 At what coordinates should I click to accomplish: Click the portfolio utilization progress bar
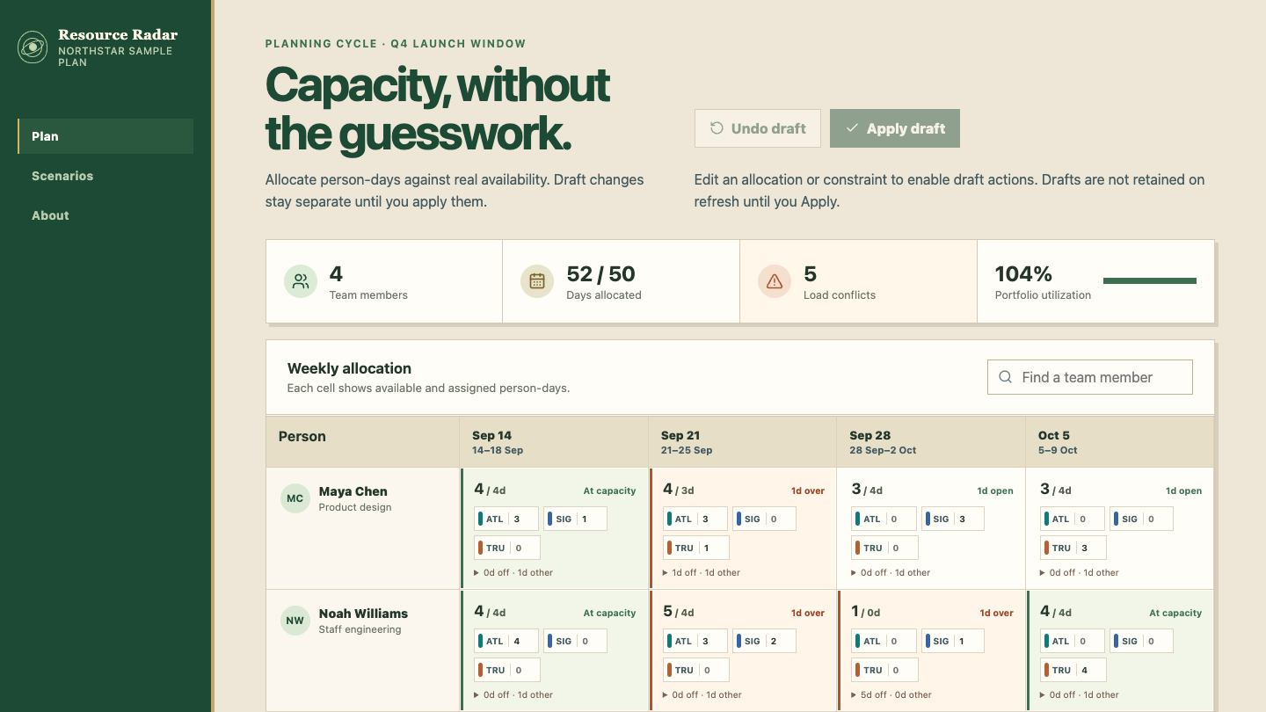(1150, 281)
